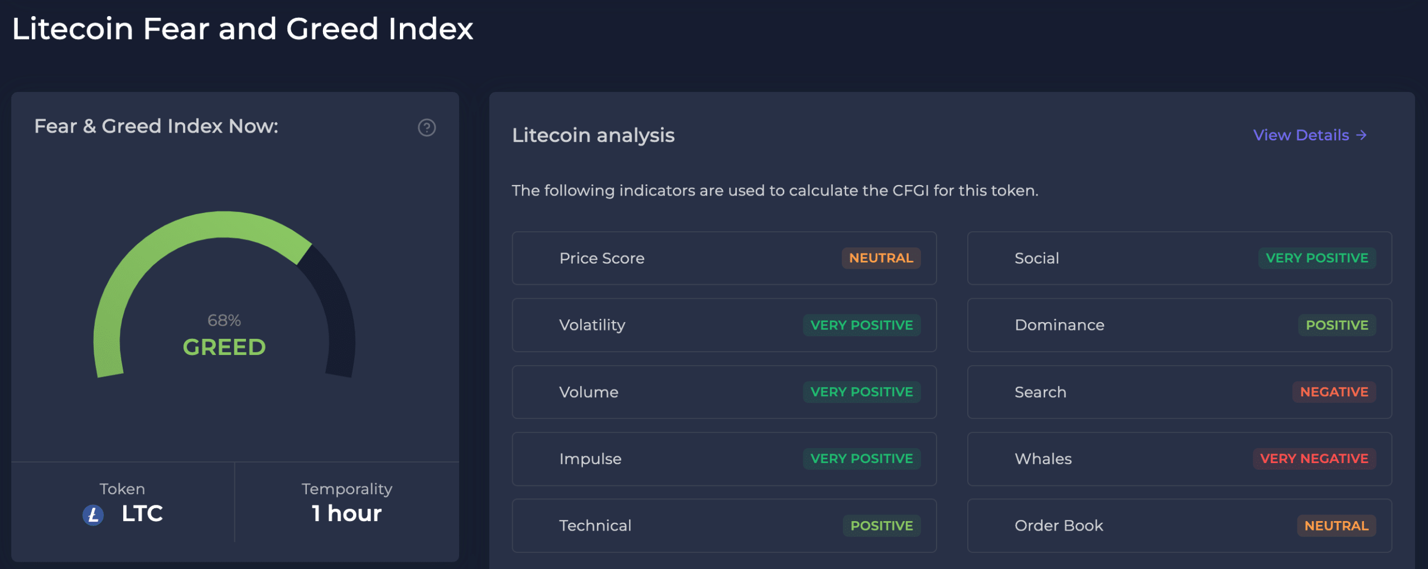This screenshot has width=1428, height=569.
Task: Click the Dominance POSITIVE badge
Action: [x=1337, y=325]
